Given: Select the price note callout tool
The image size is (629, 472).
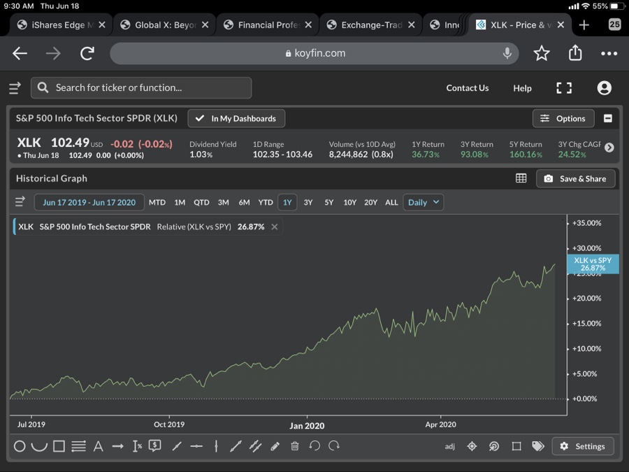Looking at the screenshot, I should click(155, 446).
